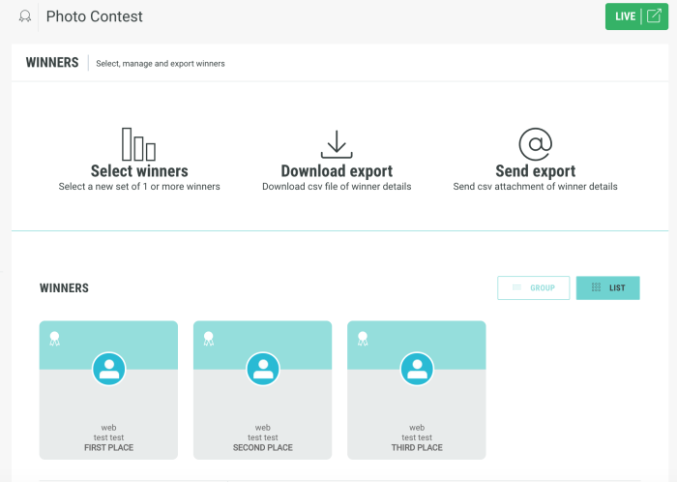Click the green LIVE status button
This screenshot has width=677, height=482.
pyautogui.click(x=626, y=16)
